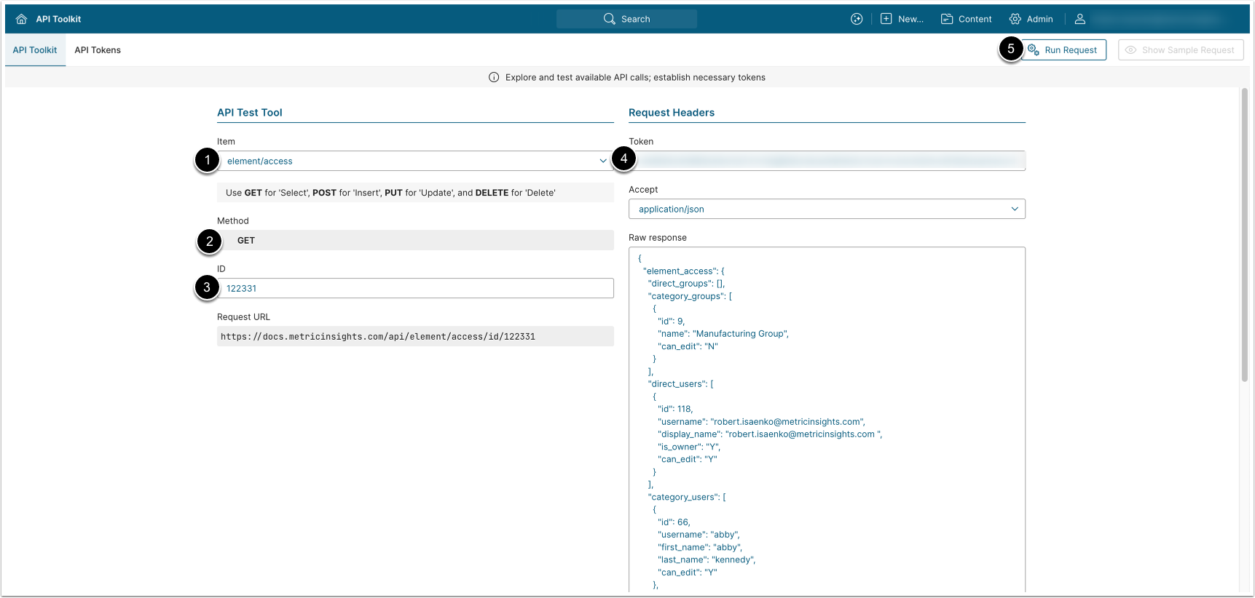Click the ID input field 122331
The height and width of the screenshot is (598, 1255).
click(415, 288)
